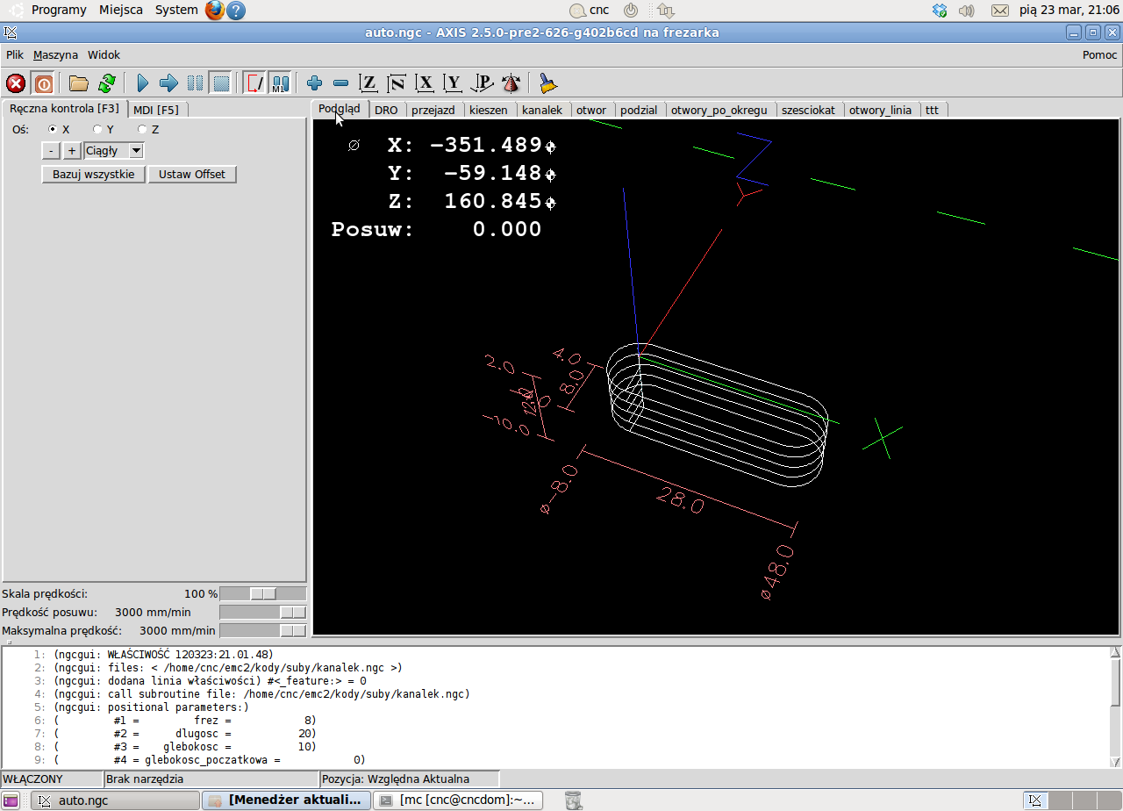Image resolution: width=1123 pixels, height=811 pixels.
Task: Open a G-code file
Action: (x=79, y=83)
